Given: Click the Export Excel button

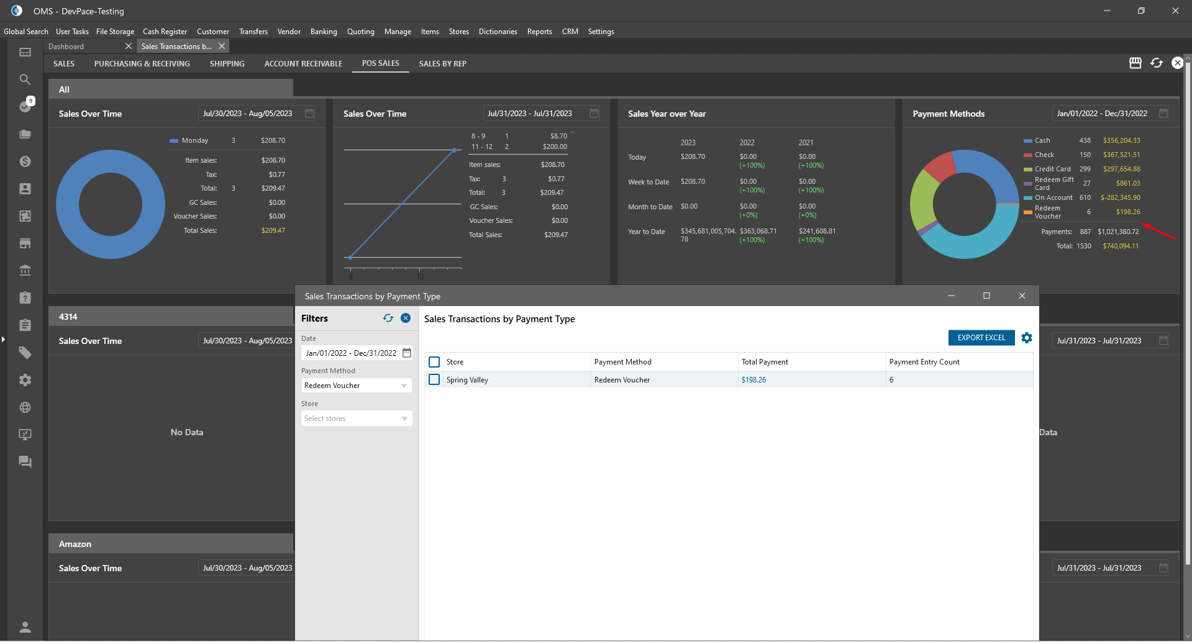Looking at the screenshot, I should point(981,338).
